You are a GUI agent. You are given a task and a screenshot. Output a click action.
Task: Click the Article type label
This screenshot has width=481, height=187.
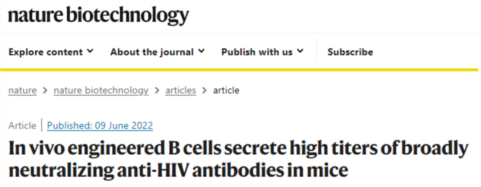click(22, 126)
